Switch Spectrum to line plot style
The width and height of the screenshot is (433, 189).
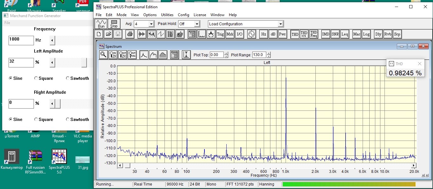pos(144,55)
